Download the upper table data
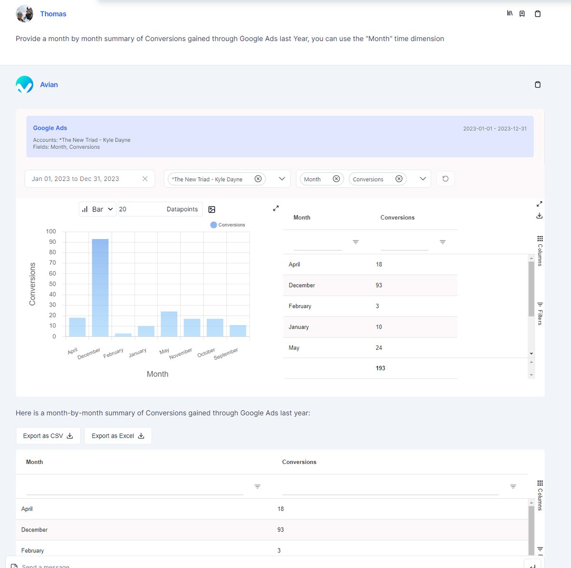Image resolution: width=571 pixels, height=568 pixels. [539, 216]
